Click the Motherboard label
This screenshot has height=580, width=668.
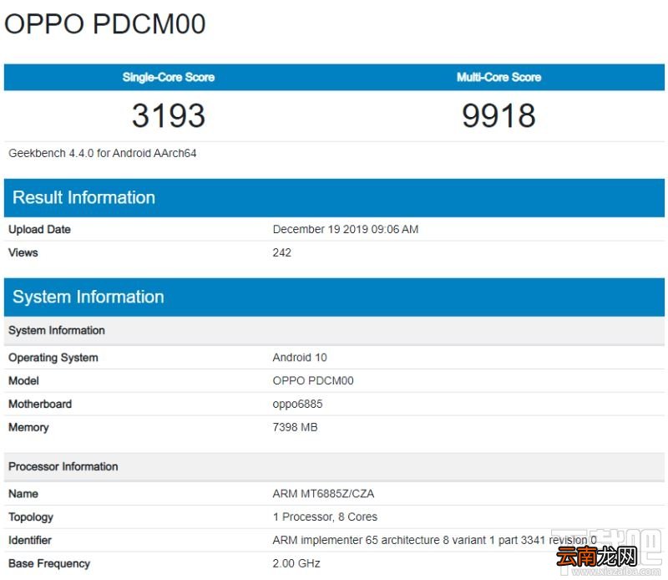point(40,404)
